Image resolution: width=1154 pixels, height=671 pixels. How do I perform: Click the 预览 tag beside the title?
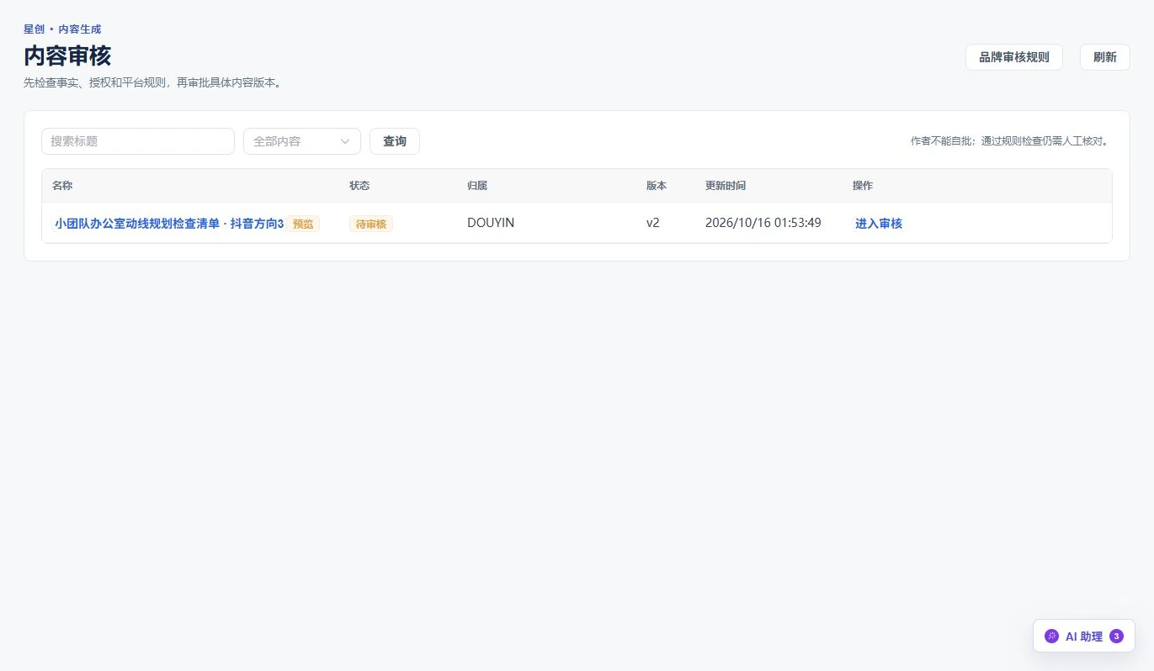(303, 224)
